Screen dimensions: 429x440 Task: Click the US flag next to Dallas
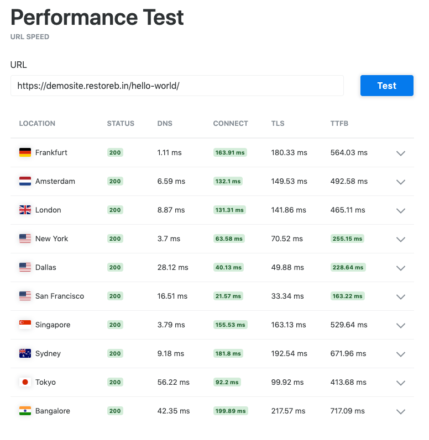pos(25,267)
